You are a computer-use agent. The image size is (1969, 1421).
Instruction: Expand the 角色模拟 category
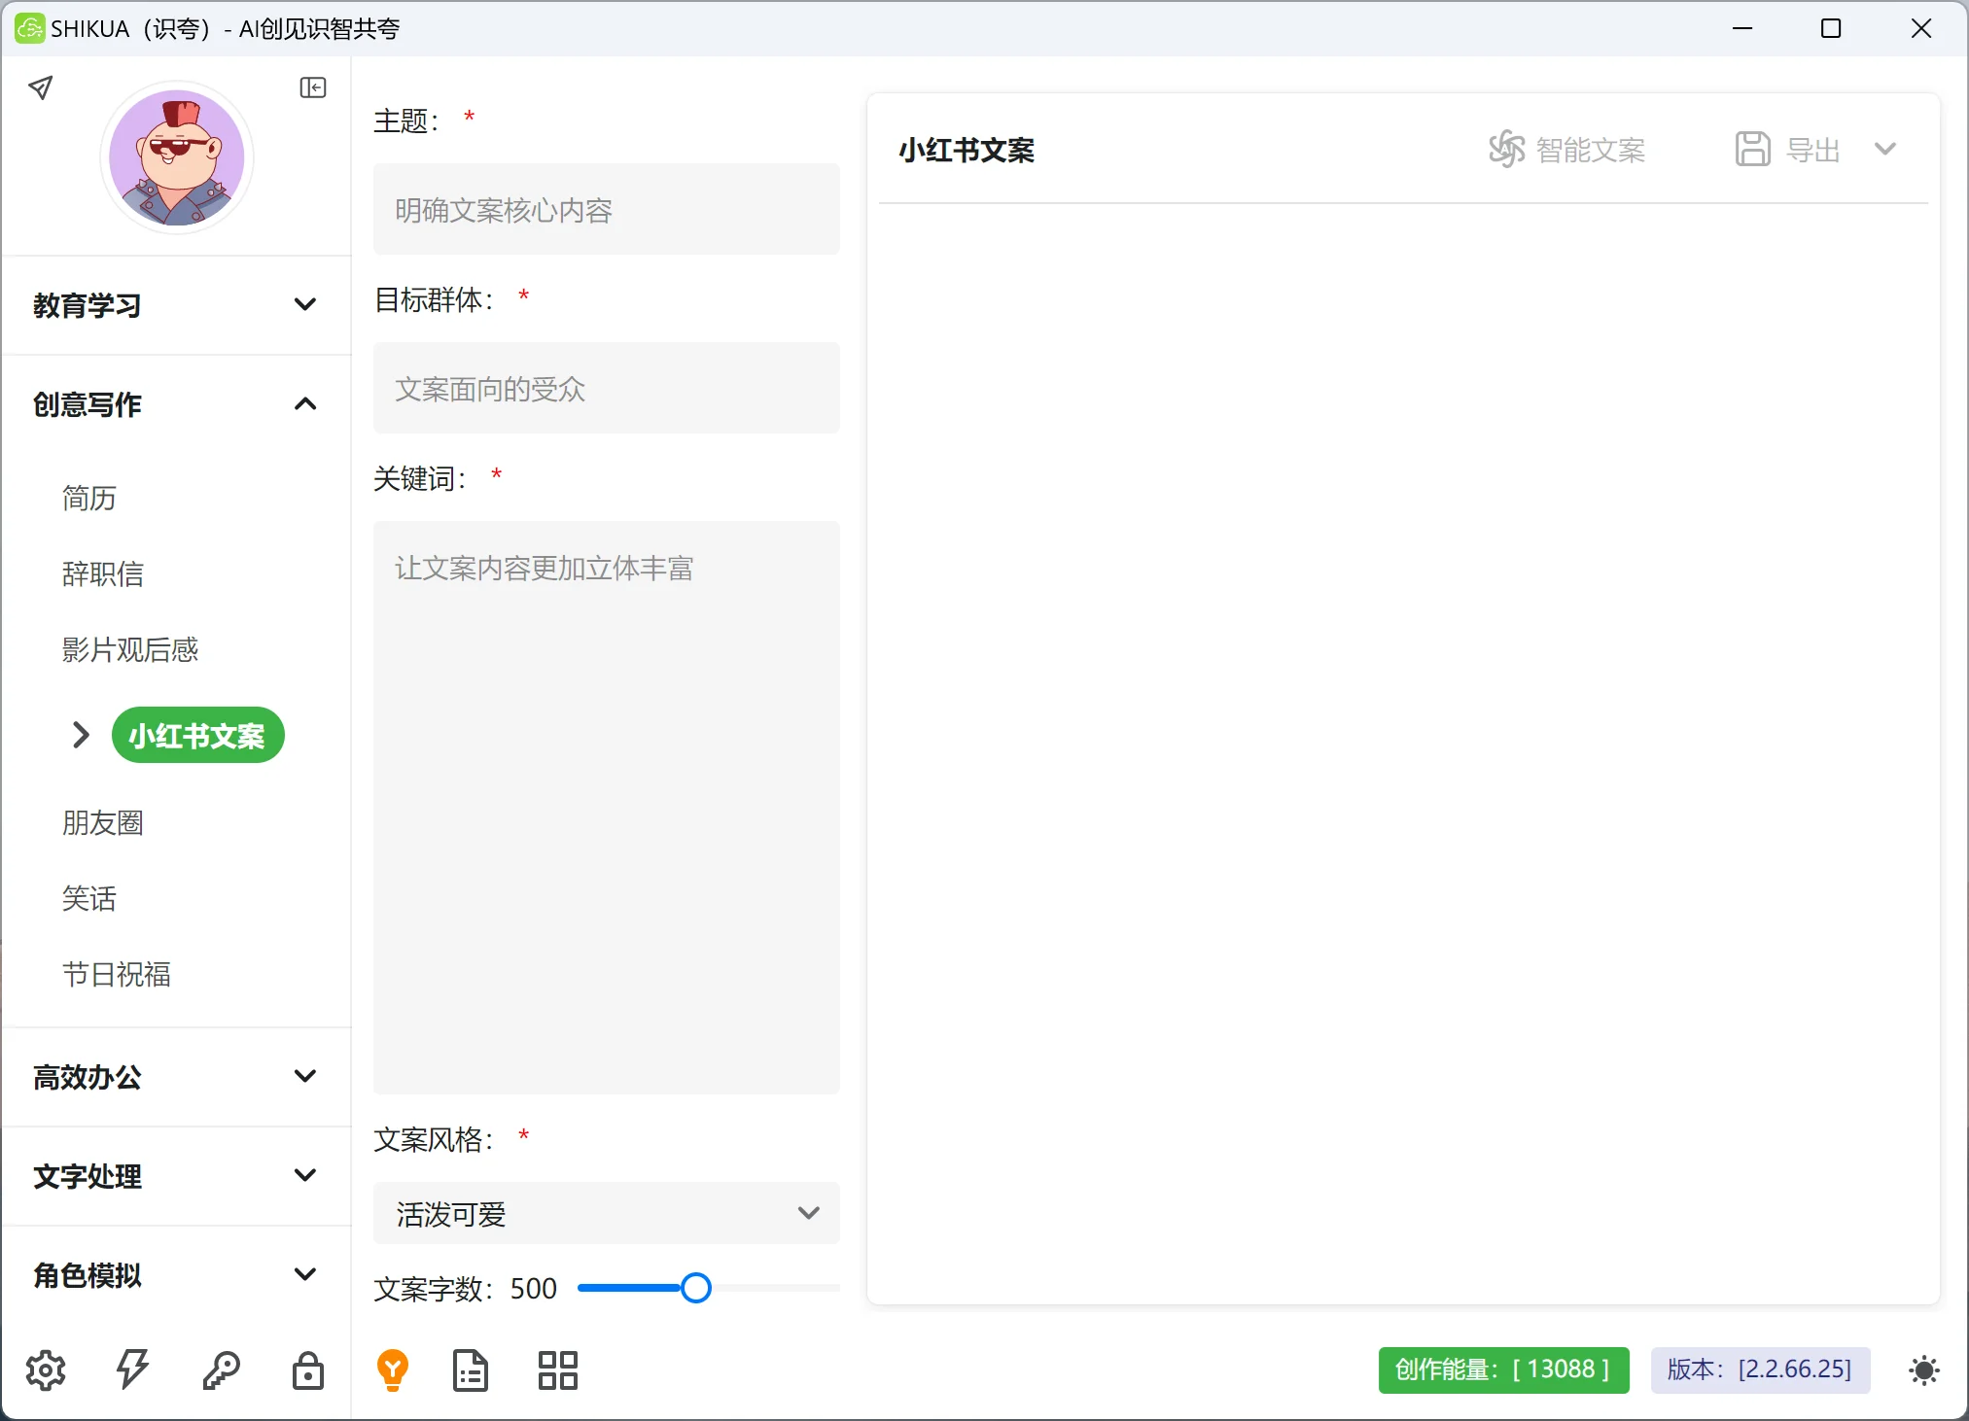176,1275
